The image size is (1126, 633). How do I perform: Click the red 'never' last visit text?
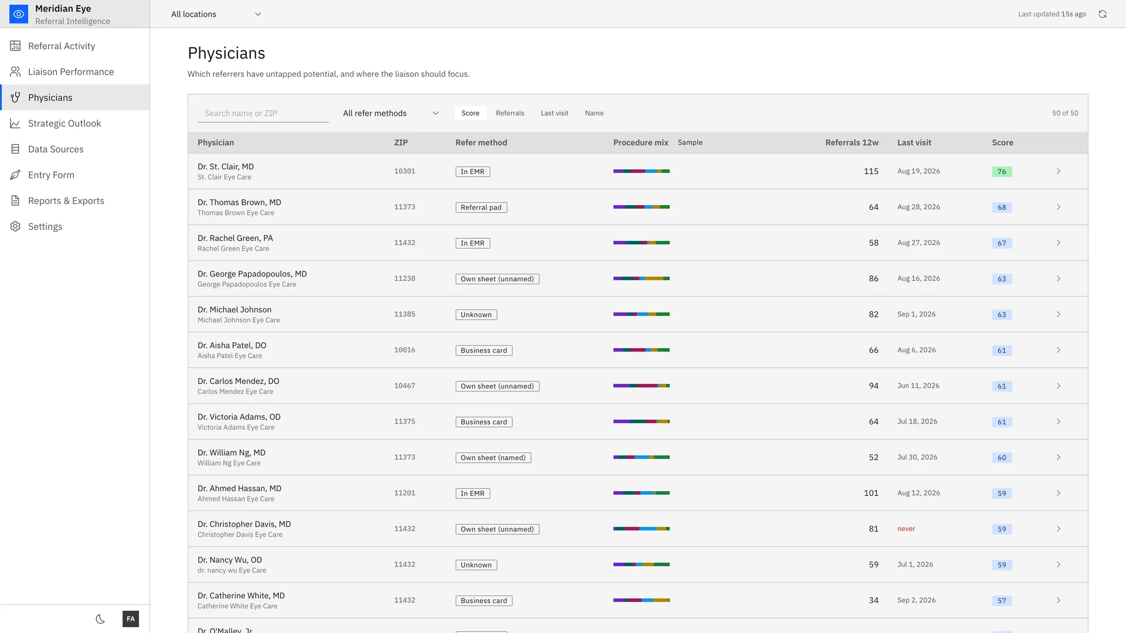pyautogui.click(x=906, y=529)
